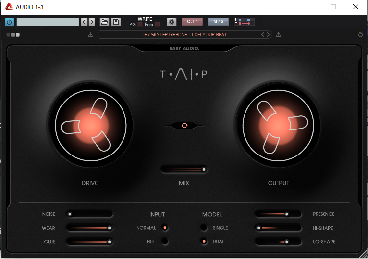Adjust the NOISE slider
The image size is (368, 259).
[x=89, y=214]
